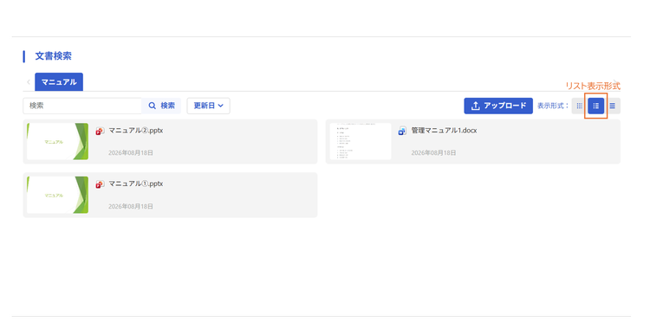Open the 更新日 sort dropdown
This screenshot has height=322, width=650.
pyautogui.click(x=209, y=106)
